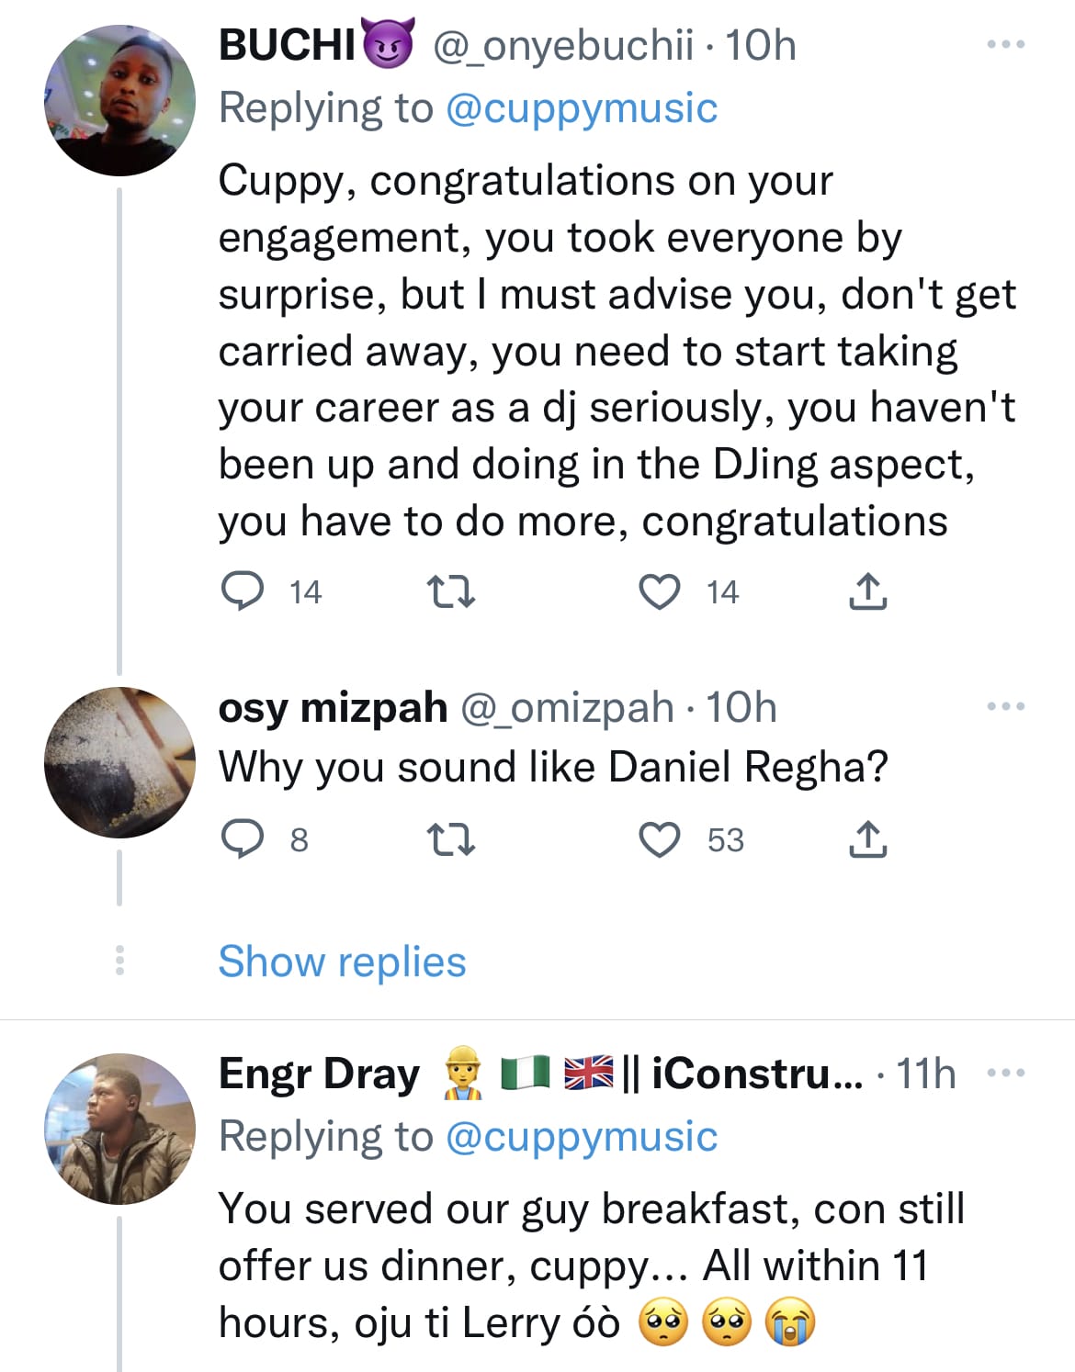Like osy mizpah's tweet with 53 likes
Image resolution: width=1075 pixels, height=1372 pixels.
pos(660,839)
